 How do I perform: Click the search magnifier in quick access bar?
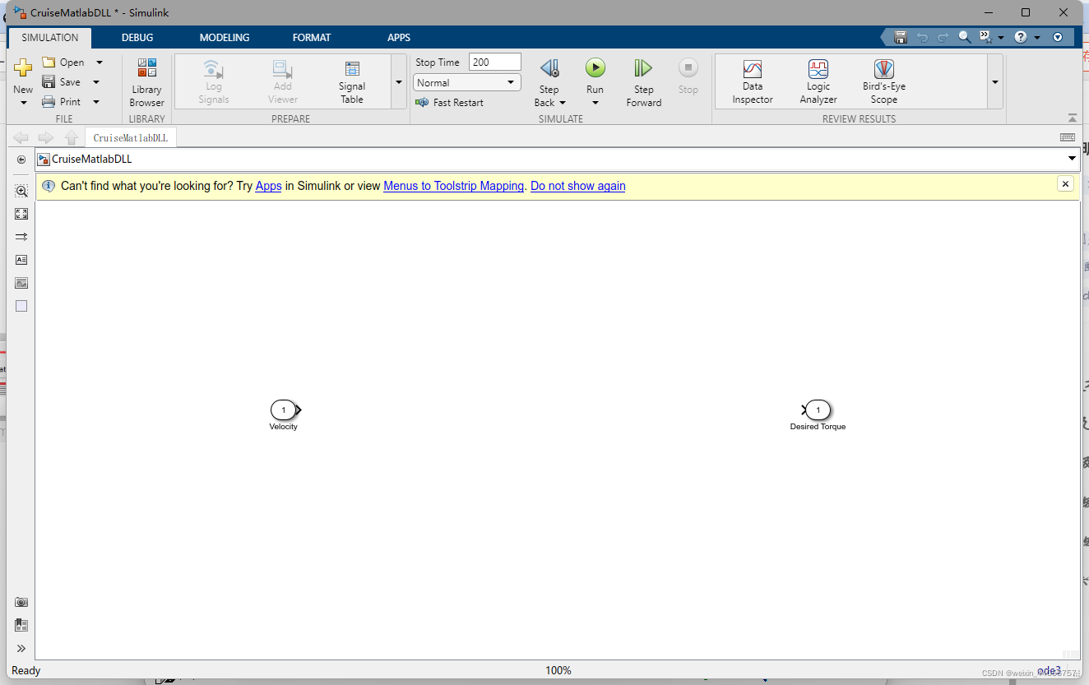965,37
